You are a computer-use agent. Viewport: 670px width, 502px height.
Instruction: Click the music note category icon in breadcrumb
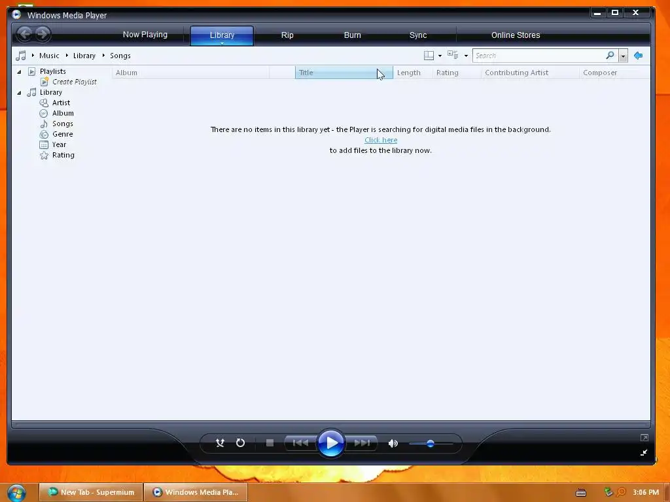20,56
